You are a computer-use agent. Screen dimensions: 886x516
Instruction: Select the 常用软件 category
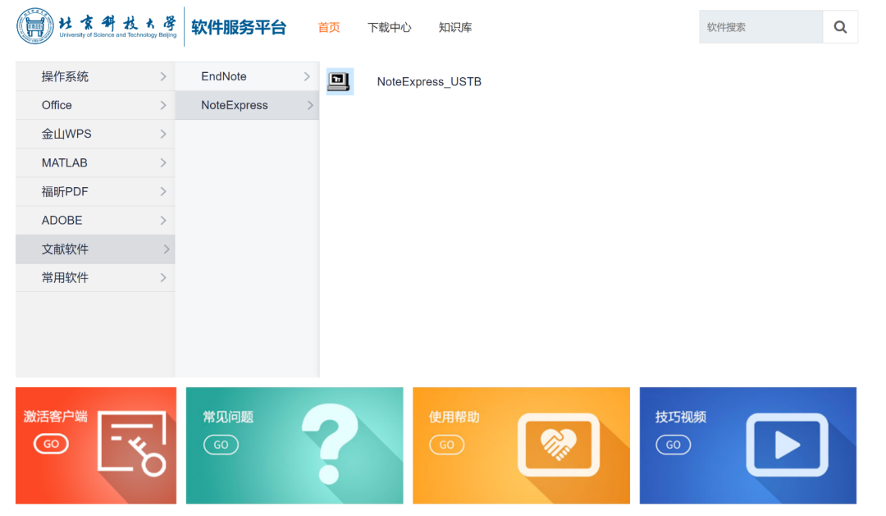(x=95, y=277)
